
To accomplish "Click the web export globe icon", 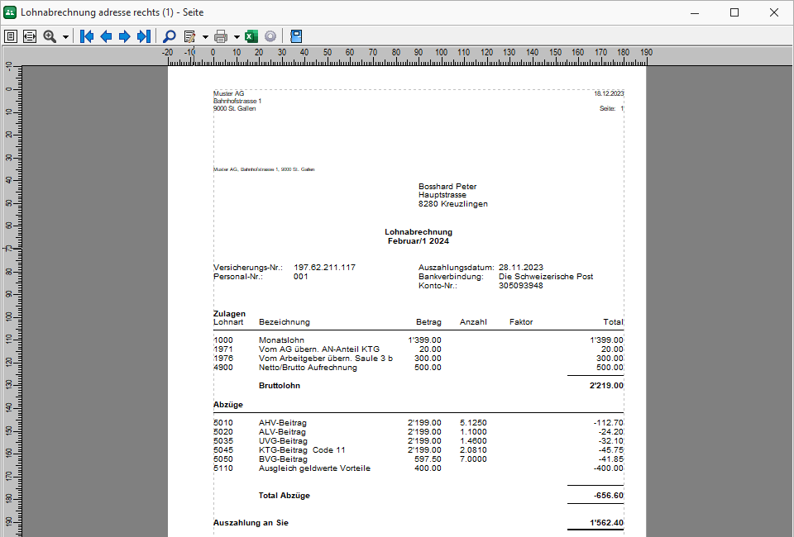I will click(x=270, y=36).
